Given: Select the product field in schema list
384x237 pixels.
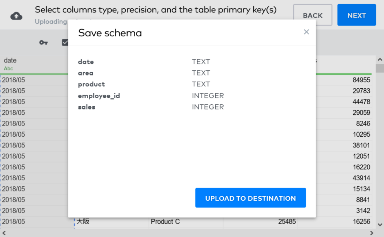Looking at the screenshot, I should 91,84.
